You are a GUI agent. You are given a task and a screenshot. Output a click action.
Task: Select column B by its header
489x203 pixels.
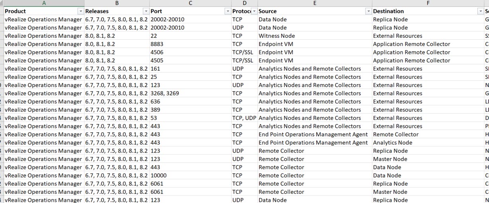coord(117,3)
